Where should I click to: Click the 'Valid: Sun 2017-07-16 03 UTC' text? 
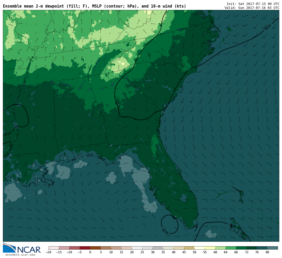pyautogui.click(x=252, y=8)
